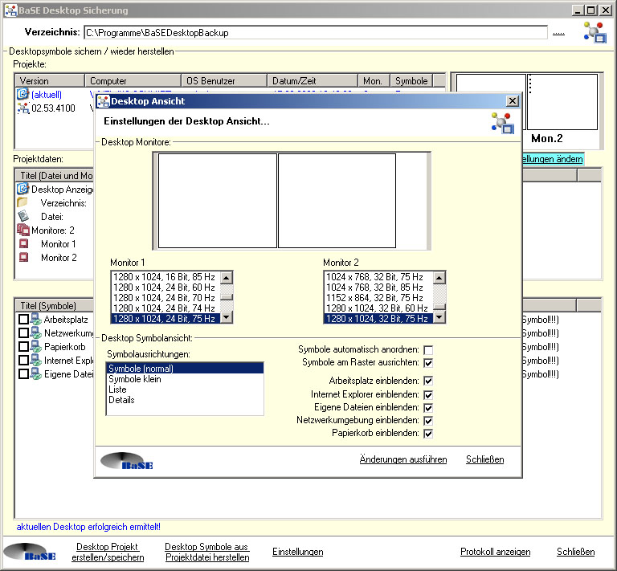Open Protokoll anzeigen at the bottom
This screenshot has height=571, width=617.
pos(495,552)
